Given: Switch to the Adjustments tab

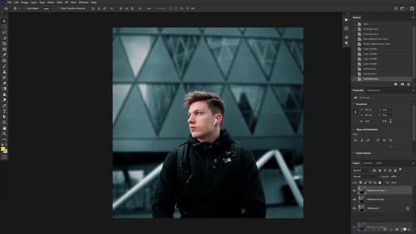Looking at the screenshot, I should pos(374,90).
